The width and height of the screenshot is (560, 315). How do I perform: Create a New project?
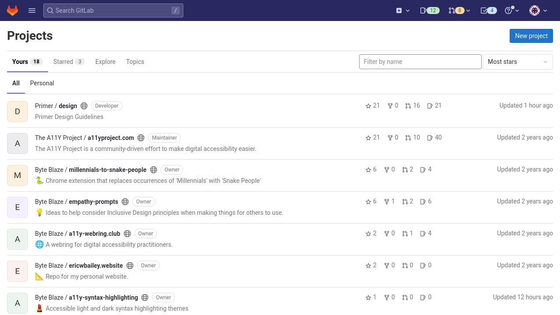(x=531, y=36)
